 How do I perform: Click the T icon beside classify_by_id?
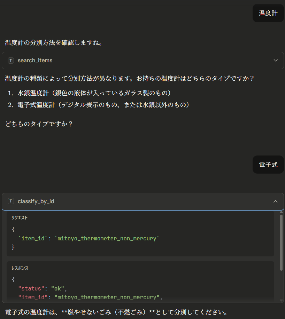tap(11, 201)
